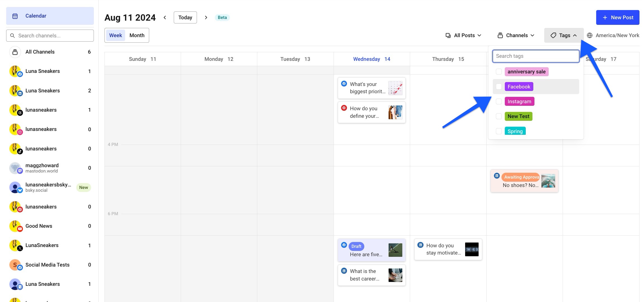The image size is (642, 302).
Task: Click the YouTube Good News channel icon
Action: (x=15, y=226)
